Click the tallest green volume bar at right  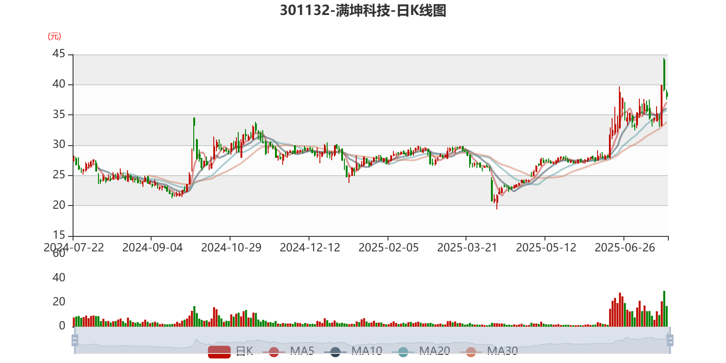[x=664, y=309]
